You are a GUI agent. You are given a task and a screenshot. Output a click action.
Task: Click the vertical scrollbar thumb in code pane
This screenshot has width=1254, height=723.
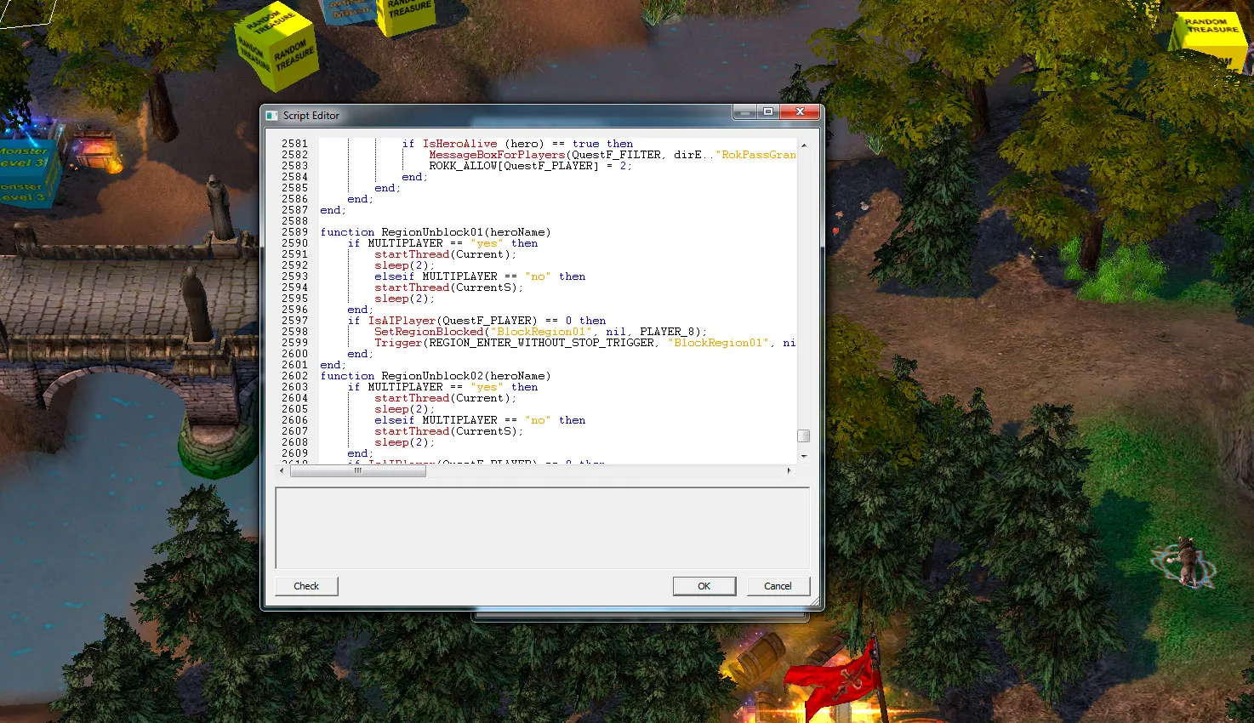[x=803, y=436]
